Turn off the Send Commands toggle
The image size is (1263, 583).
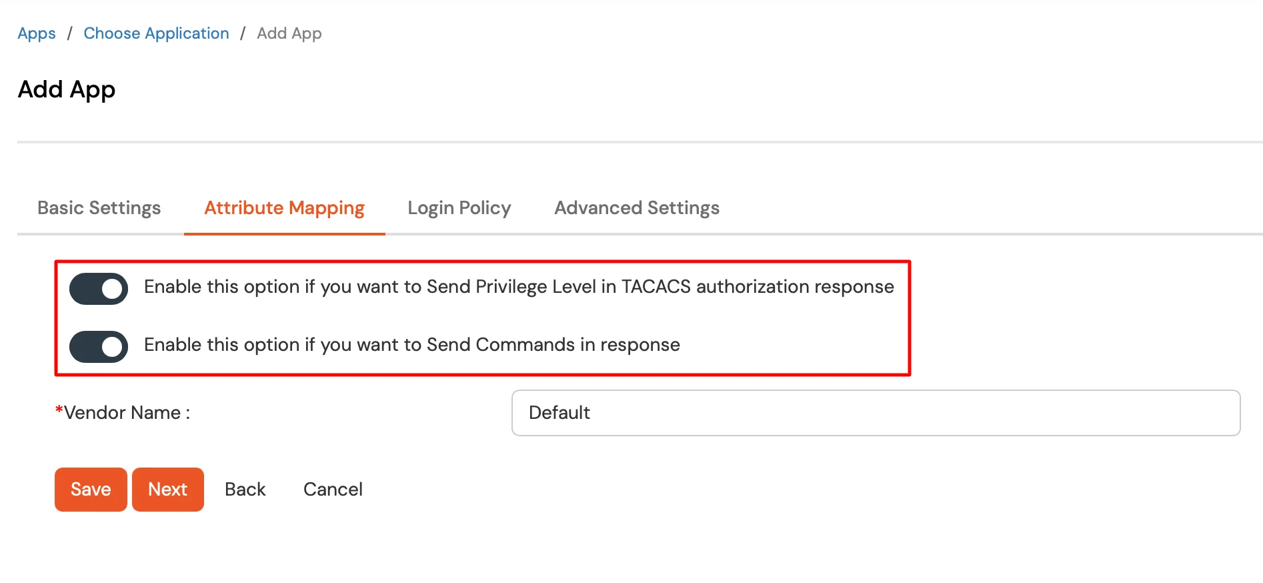point(99,346)
